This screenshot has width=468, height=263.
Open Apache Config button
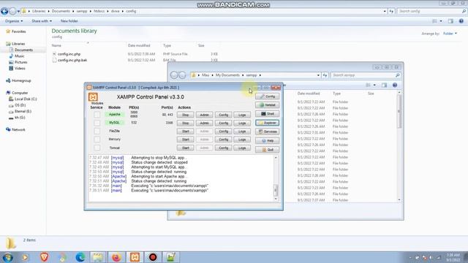pos(223,115)
